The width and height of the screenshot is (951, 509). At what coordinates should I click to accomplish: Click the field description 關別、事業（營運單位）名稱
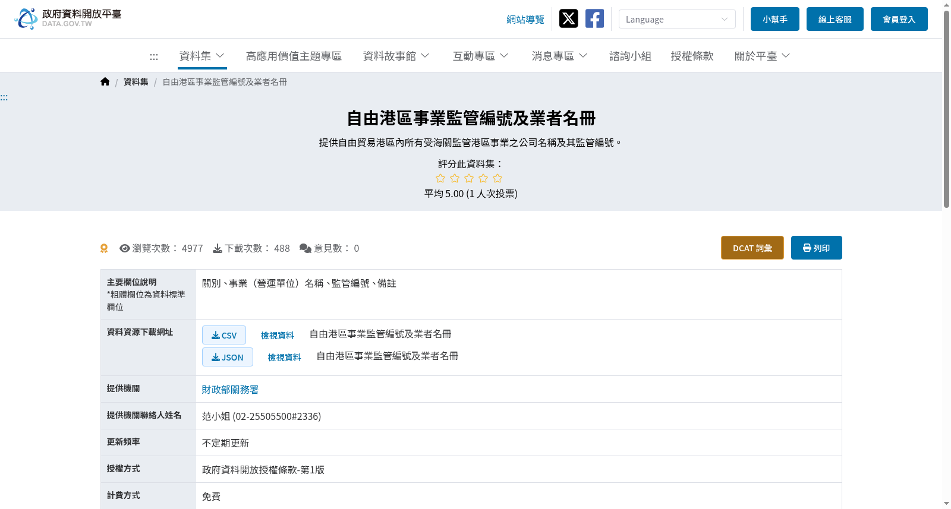coord(263,283)
